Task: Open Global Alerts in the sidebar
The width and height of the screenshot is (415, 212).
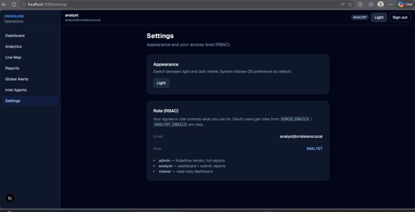Action: 30,79
